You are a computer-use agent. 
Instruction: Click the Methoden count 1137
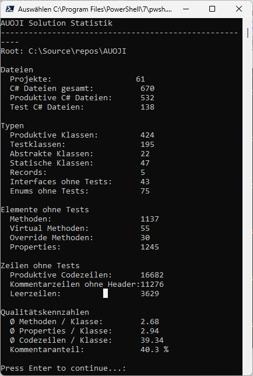tap(150, 219)
